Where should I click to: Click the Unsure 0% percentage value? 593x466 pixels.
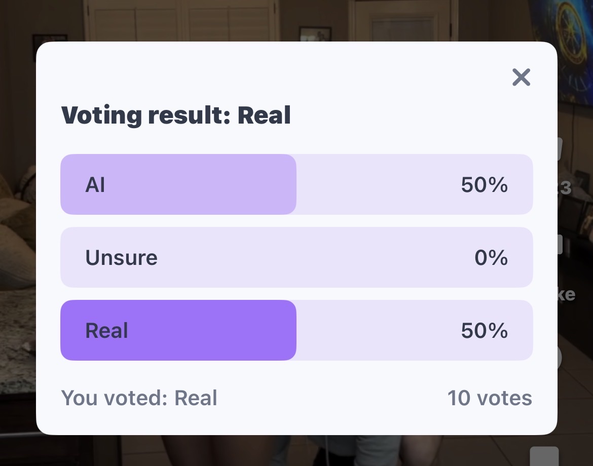pos(491,258)
